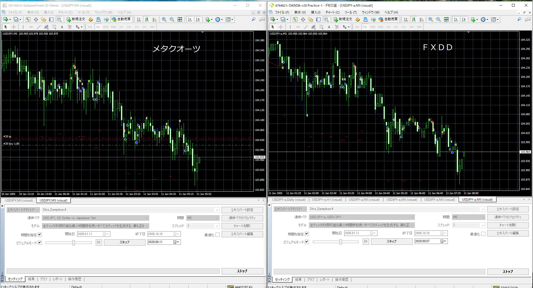Screen dimensions: 533x288
Task: Click Zoom Out magnifier in OANDA window toolbar
Action: point(438,19)
